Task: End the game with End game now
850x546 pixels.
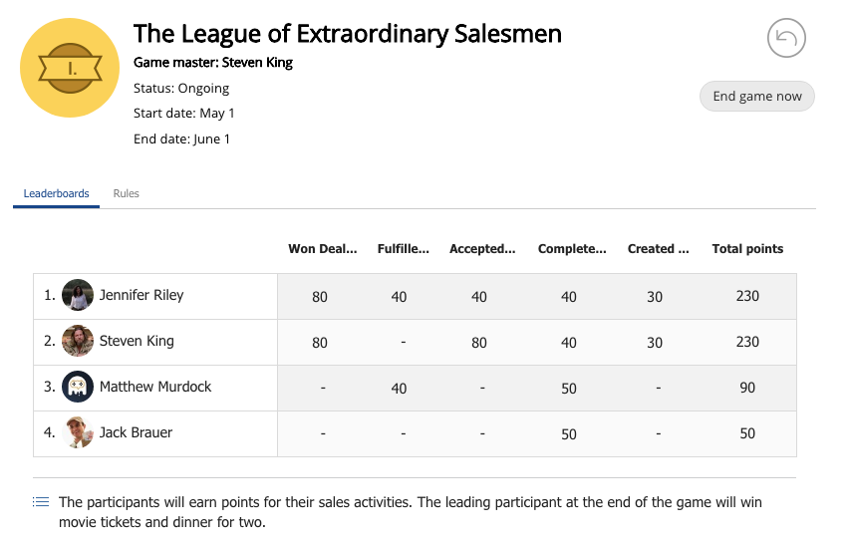Action: [x=756, y=97]
